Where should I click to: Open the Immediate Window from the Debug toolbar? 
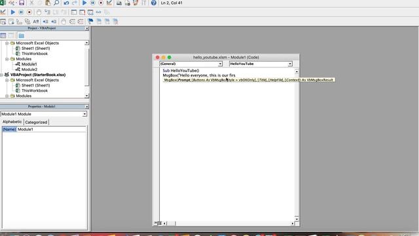click(82, 12)
